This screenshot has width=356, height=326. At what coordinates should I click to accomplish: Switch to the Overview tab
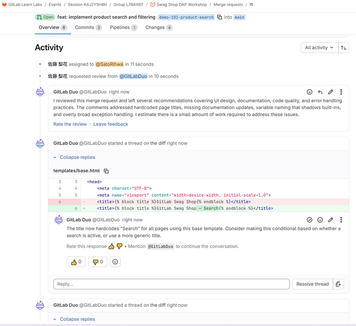[52, 28]
